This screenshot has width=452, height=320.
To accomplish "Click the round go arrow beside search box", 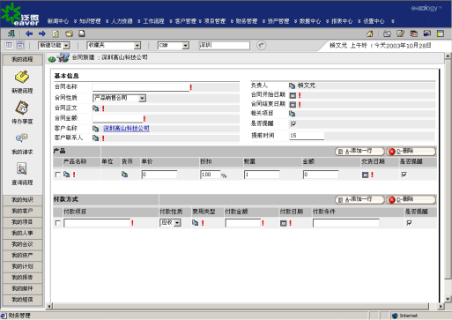I will [x=261, y=45].
